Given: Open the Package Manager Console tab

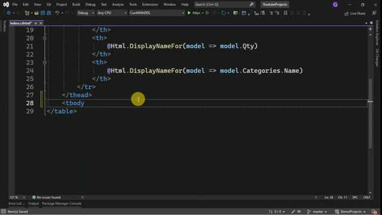Looking at the screenshot, I should [x=61, y=204].
